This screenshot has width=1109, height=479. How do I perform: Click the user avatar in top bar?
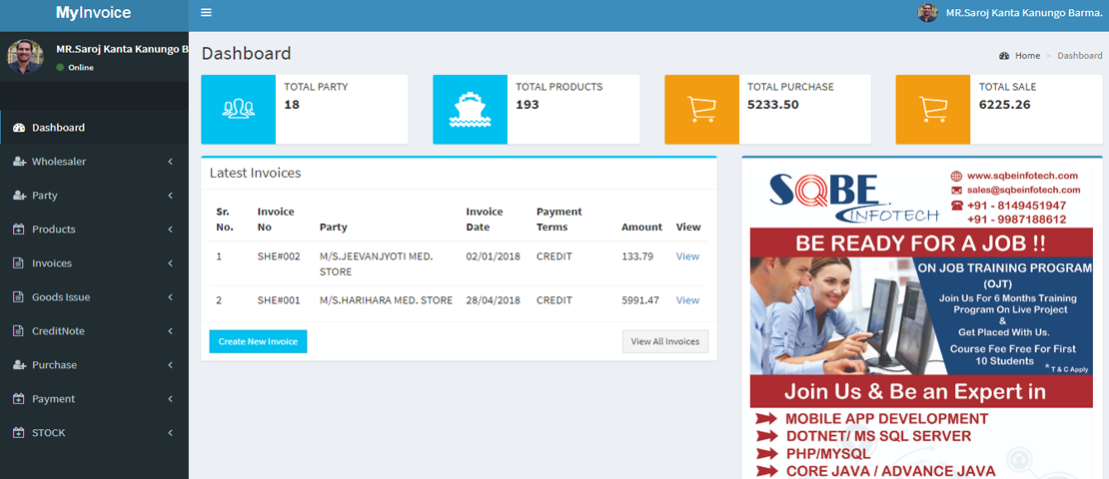pos(927,13)
